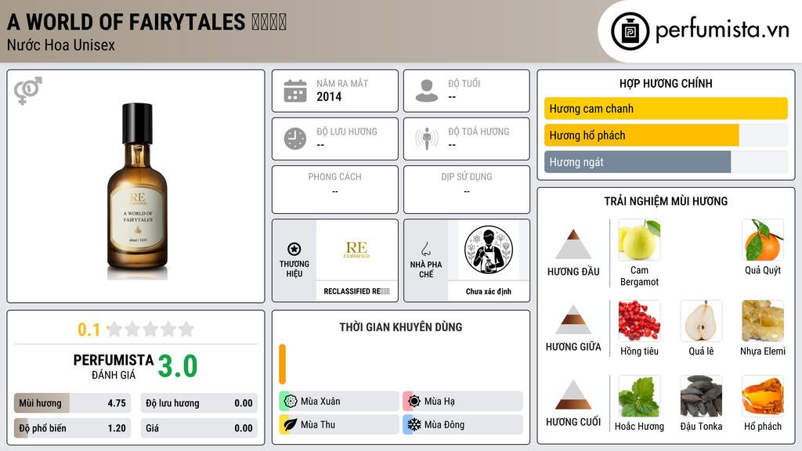802x451 pixels.
Task: Click the perfume bottle product image
Action: click(137, 191)
